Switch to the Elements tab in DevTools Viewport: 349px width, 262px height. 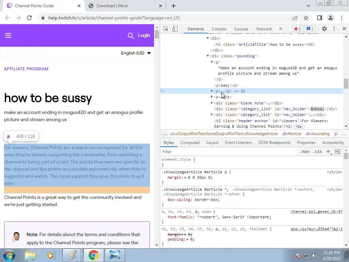coord(196,29)
